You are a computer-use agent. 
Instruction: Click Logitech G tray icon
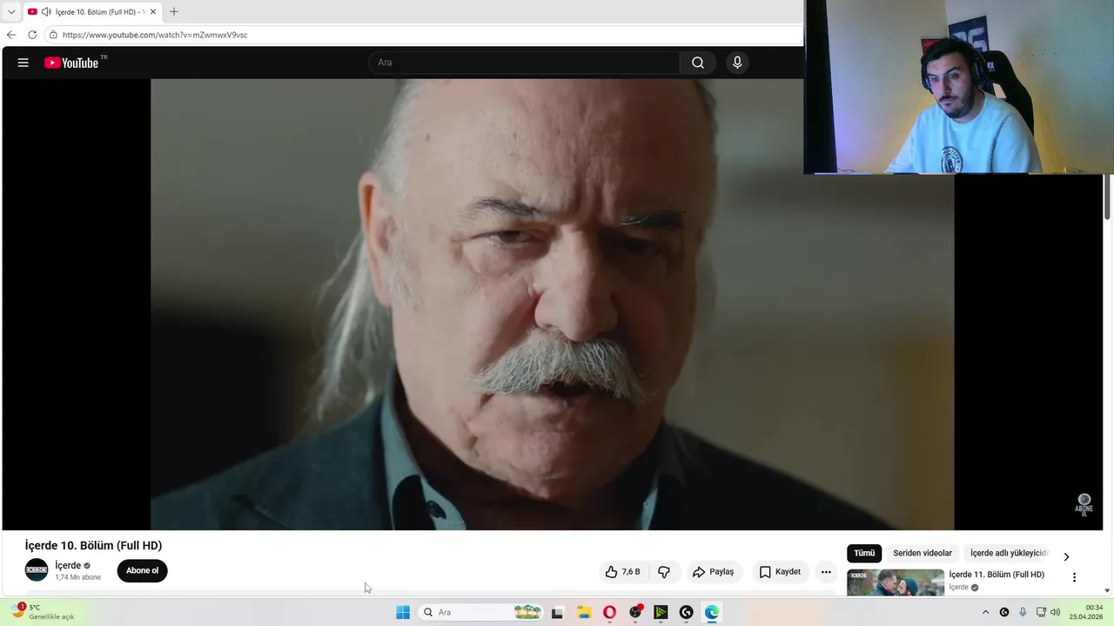click(1004, 612)
